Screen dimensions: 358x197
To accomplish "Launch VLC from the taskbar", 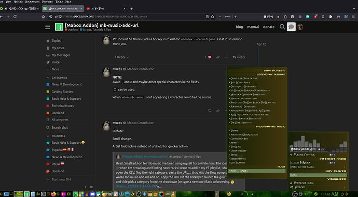I will point(173,194).
